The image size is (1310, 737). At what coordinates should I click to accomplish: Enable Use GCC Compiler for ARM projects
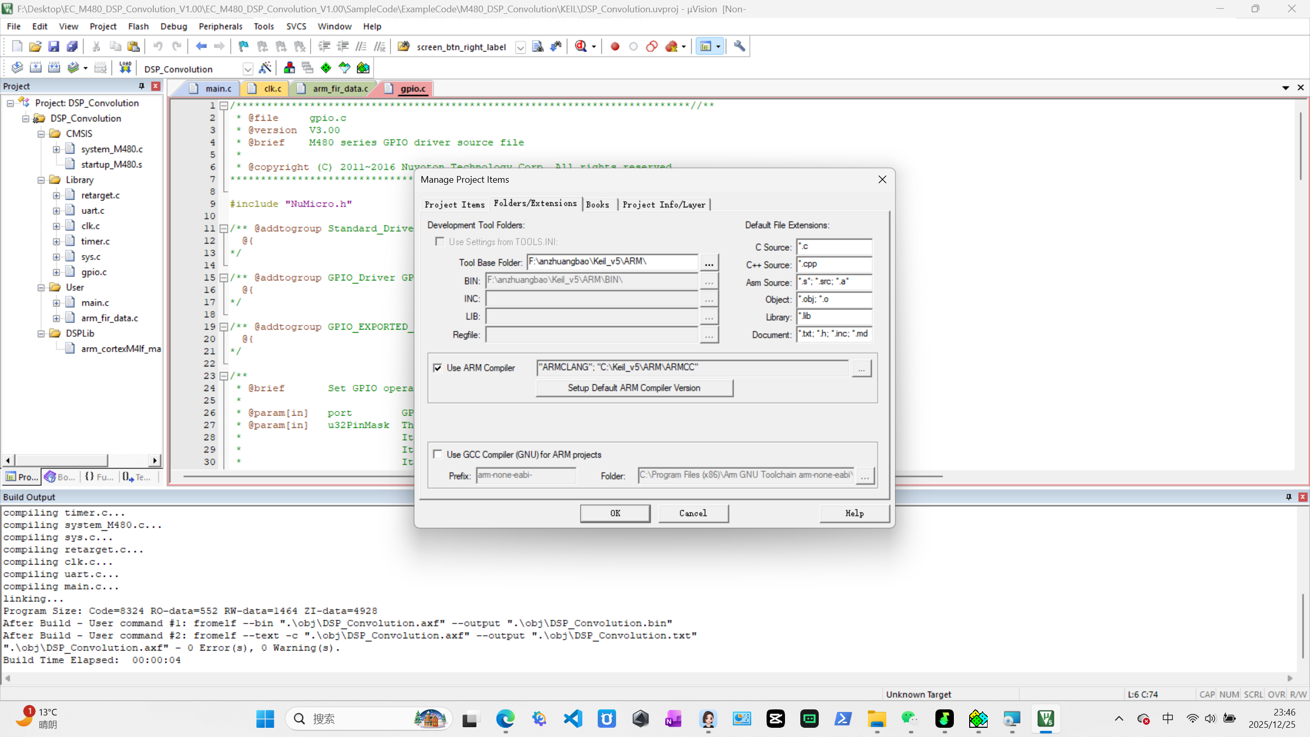[x=438, y=454]
